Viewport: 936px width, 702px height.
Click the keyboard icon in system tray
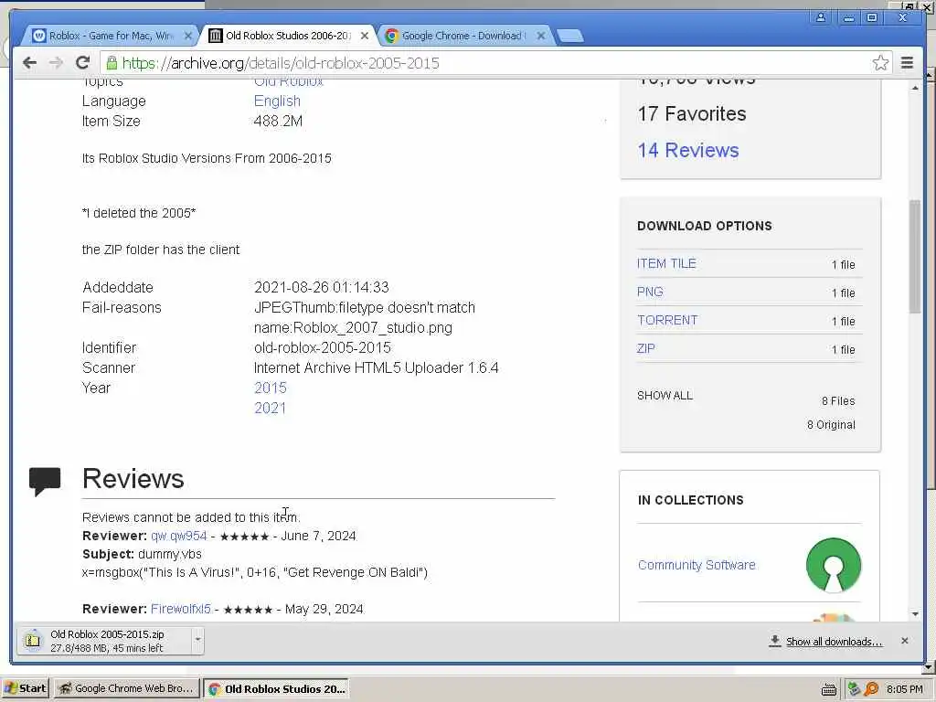coord(828,689)
